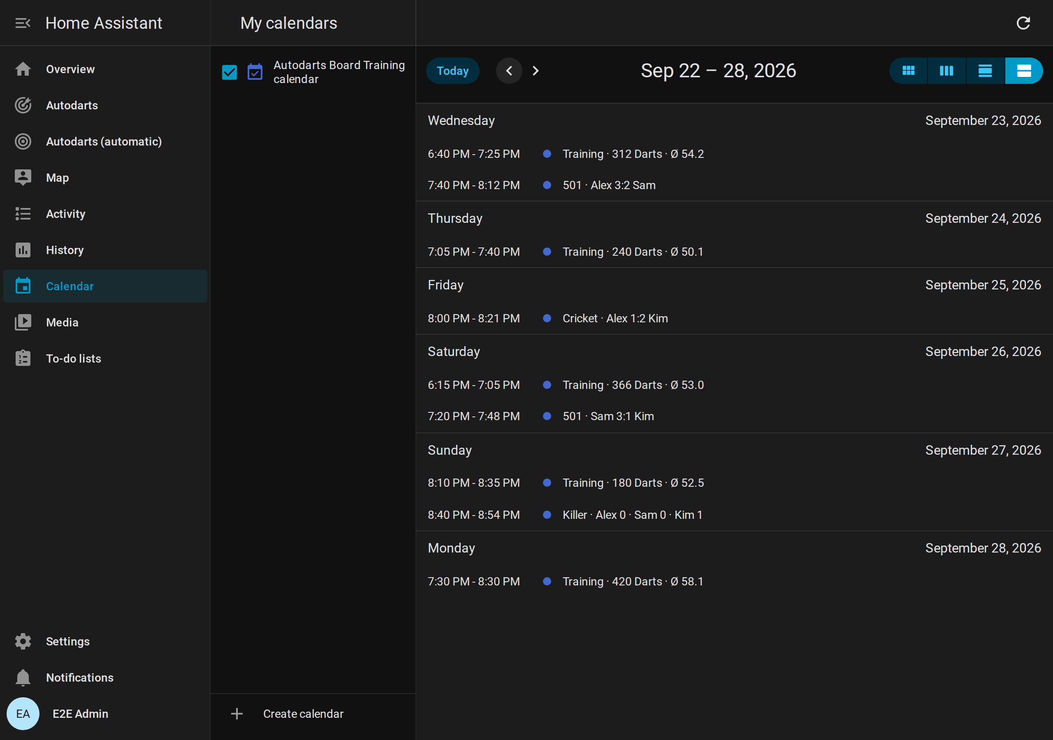
Task: Open the Media page
Action: point(105,322)
